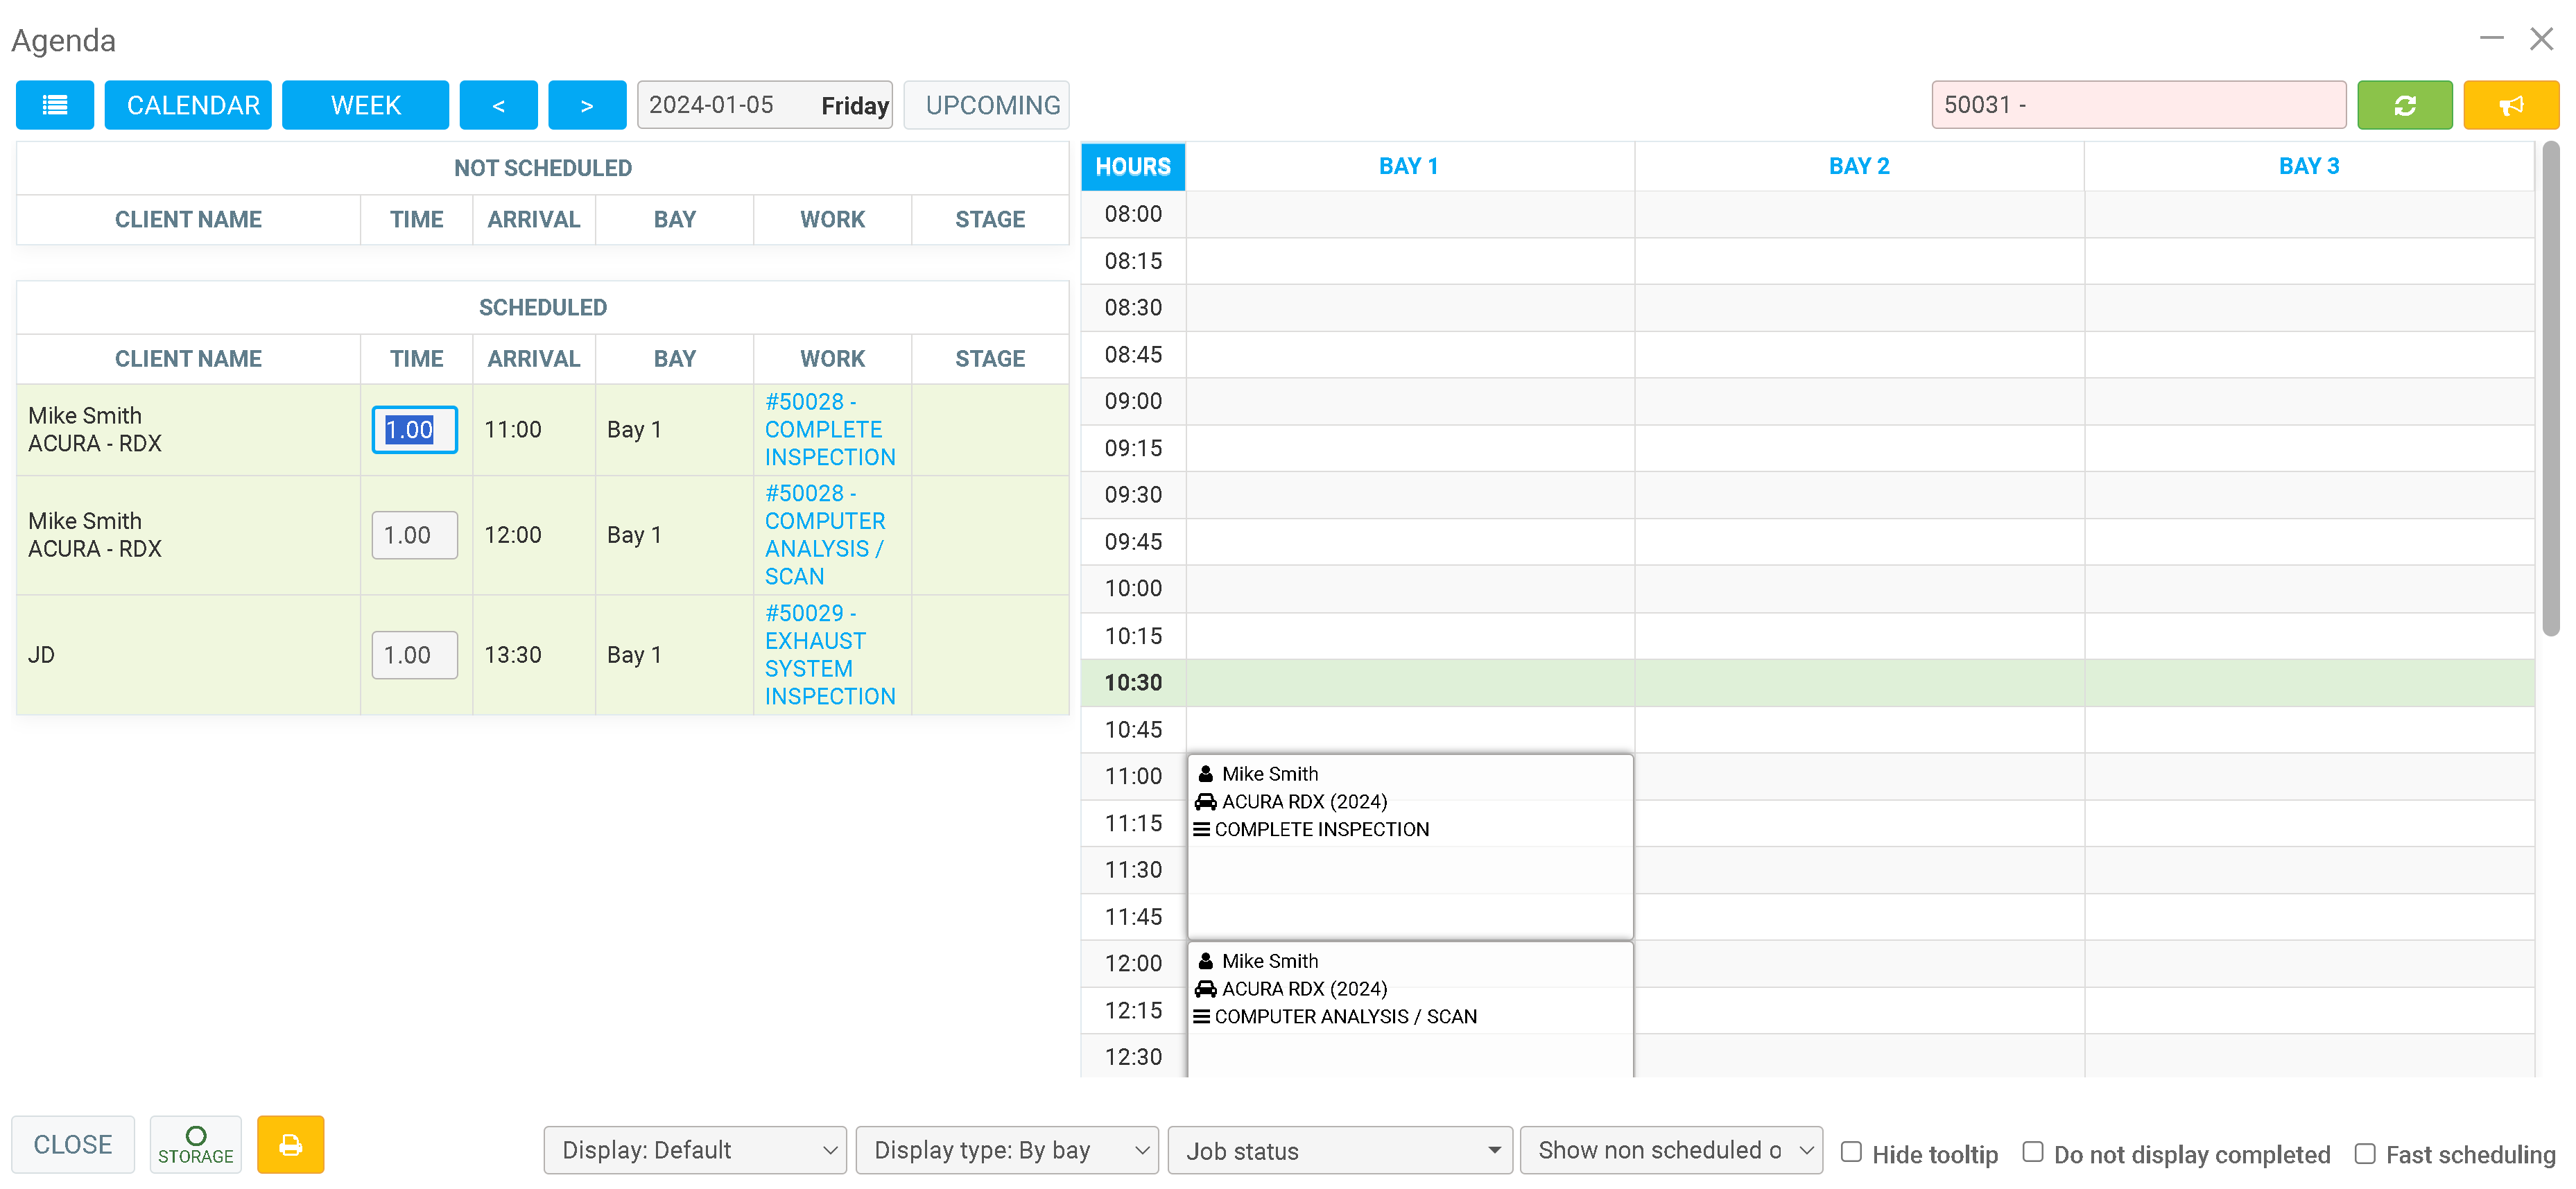Screen dimensions: 2576x1189
Task: Enable the Hide tooltip checkbox
Action: coord(1851,1152)
